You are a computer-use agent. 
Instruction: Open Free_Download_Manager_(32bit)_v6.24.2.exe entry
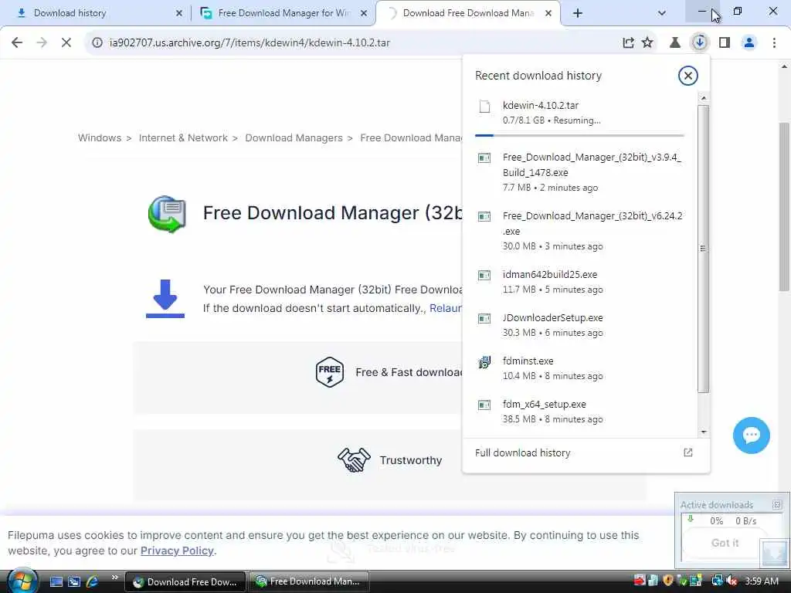[x=579, y=230]
